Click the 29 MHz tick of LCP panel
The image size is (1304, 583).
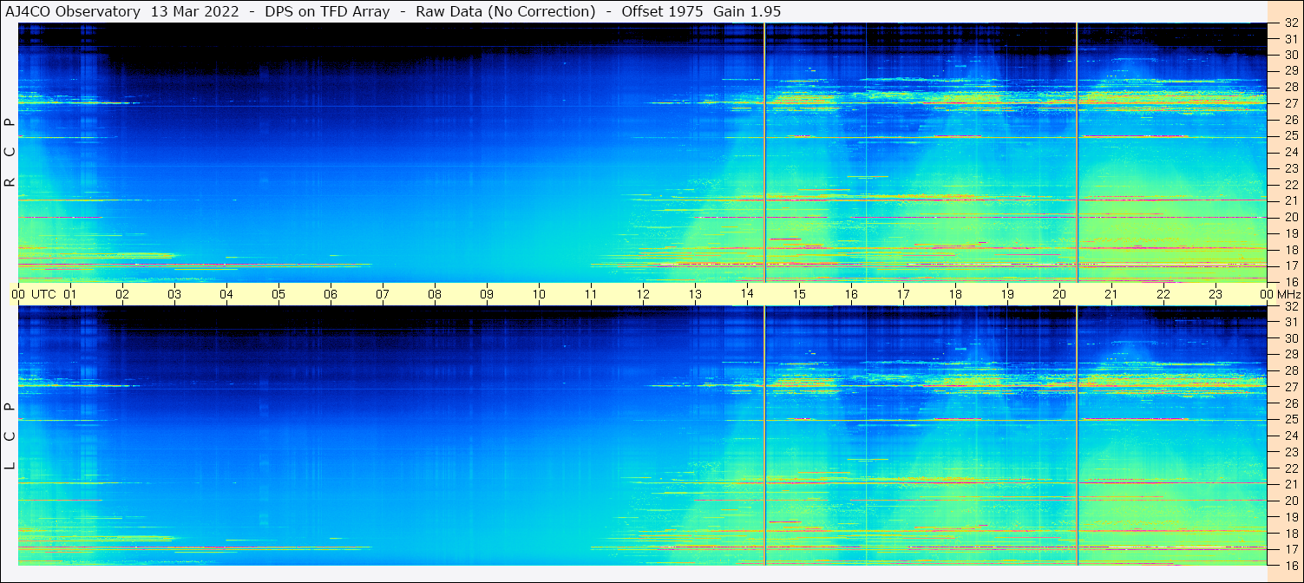(1291, 354)
